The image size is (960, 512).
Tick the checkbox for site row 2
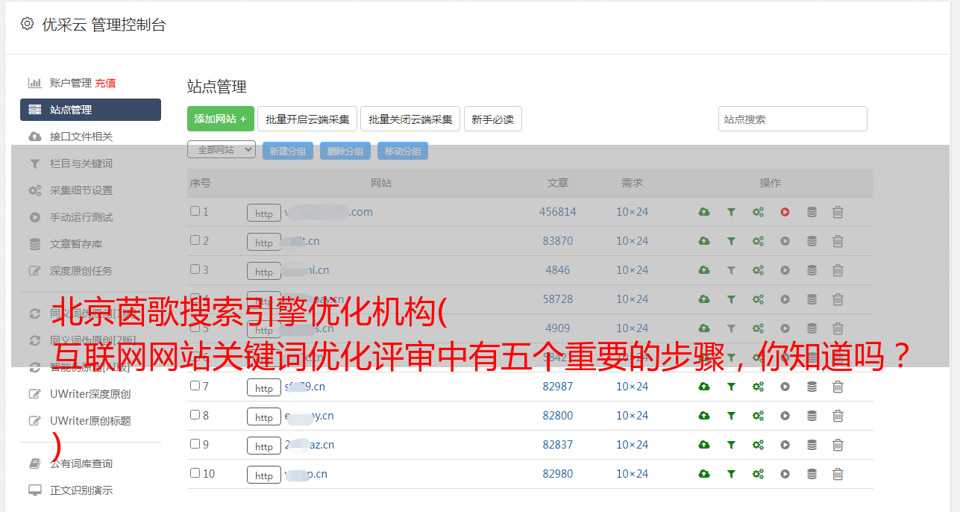195,240
